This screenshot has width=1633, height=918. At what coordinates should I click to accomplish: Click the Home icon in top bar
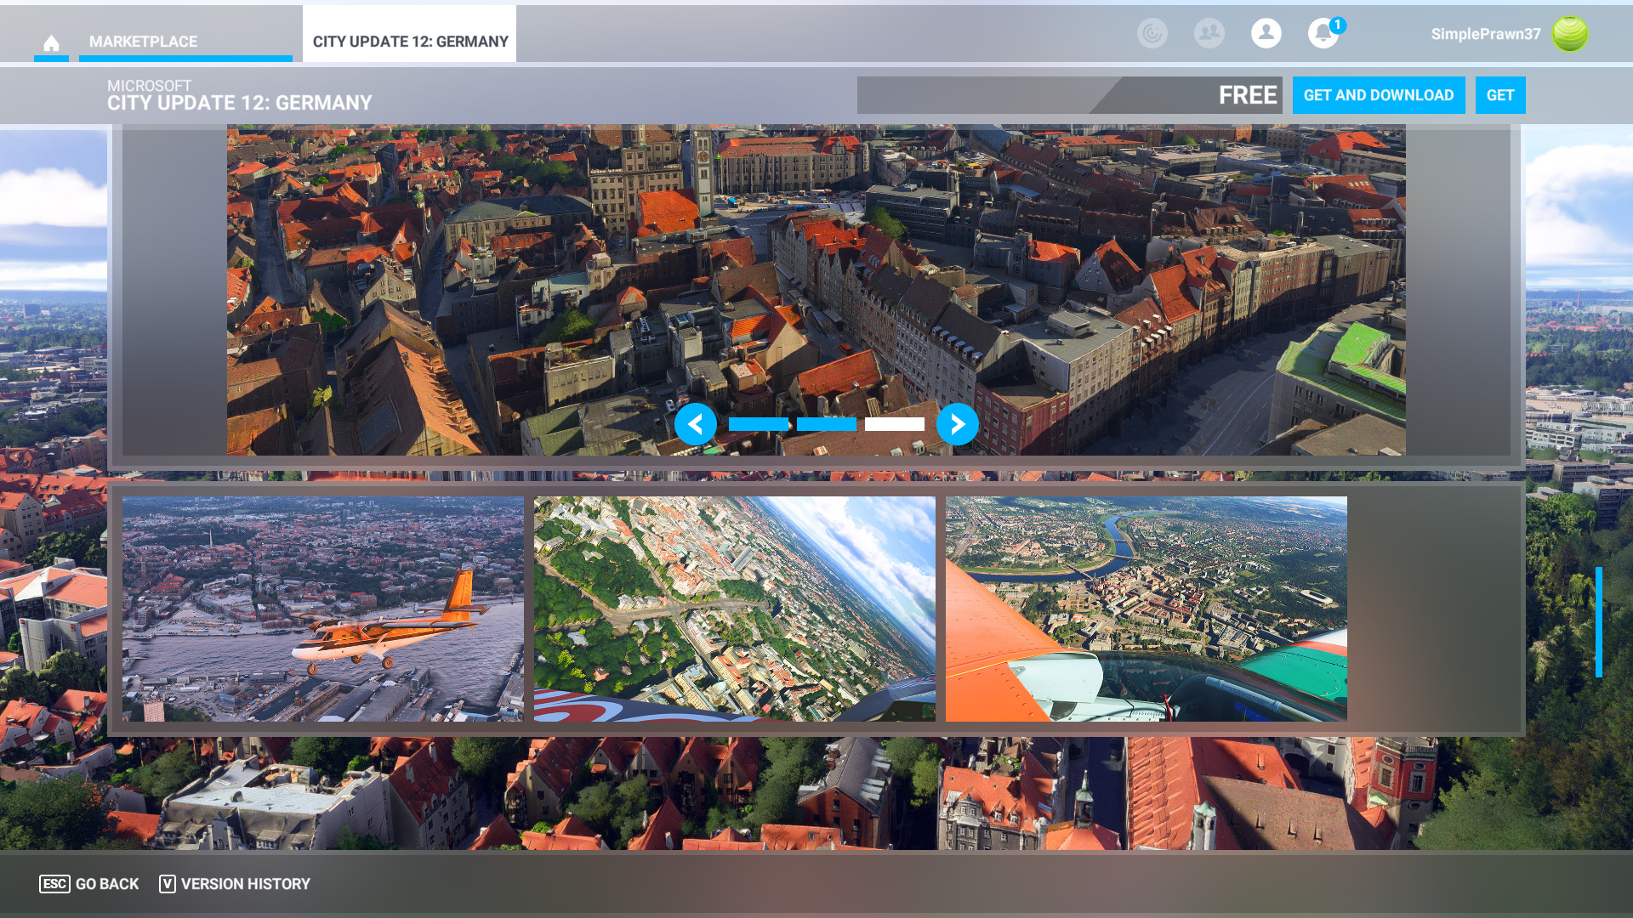click(51, 42)
